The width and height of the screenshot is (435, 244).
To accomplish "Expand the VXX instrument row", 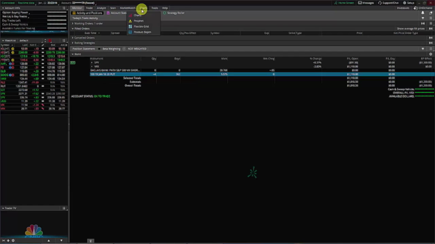I will [92, 66].
